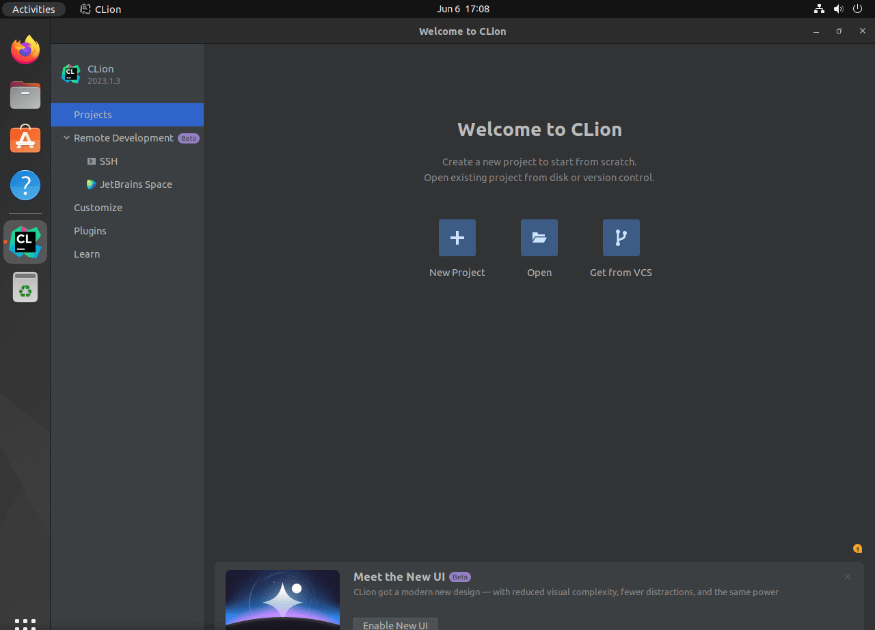Click the volume icon in the top bar
This screenshot has width=875, height=630.
pyautogui.click(x=838, y=9)
